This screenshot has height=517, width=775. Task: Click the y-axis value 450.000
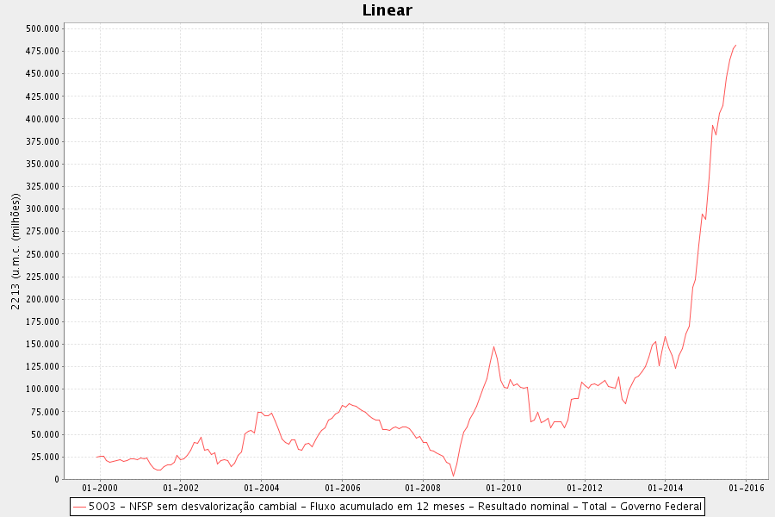pyautogui.click(x=42, y=74)
